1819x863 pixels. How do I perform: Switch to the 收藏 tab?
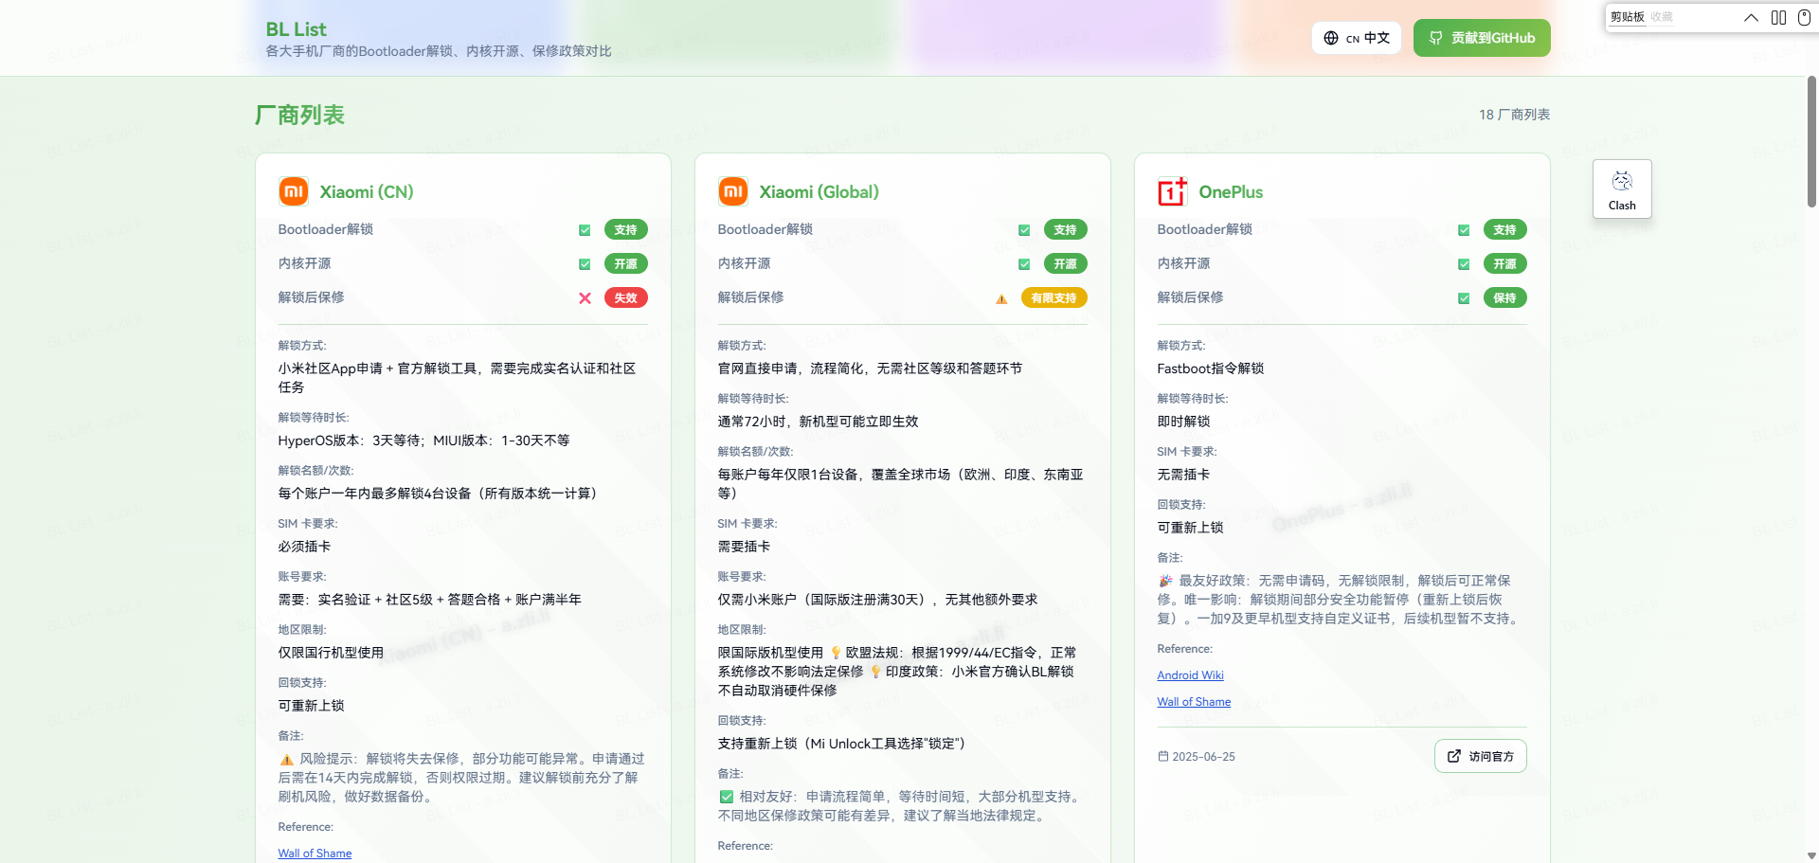click(x=1662, y=17)
